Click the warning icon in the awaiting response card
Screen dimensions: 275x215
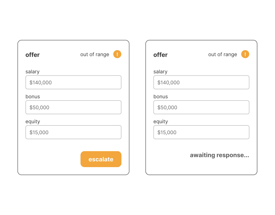(245, 54)
